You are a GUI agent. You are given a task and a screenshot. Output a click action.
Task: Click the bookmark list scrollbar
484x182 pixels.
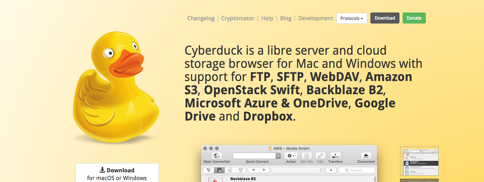click(x=375, y=179)
